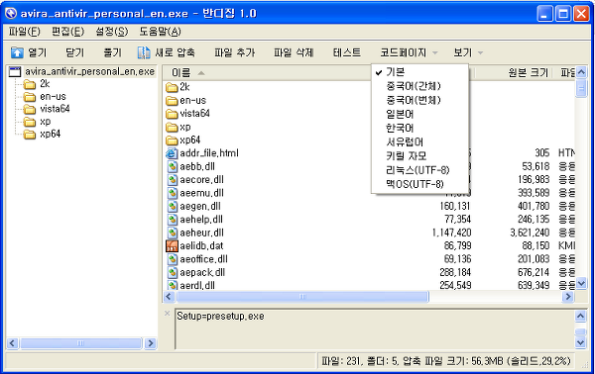The width and height of the screenshot is (595, 374).
Task: Open the 보기 dropdown
Action: coord(468,52)
